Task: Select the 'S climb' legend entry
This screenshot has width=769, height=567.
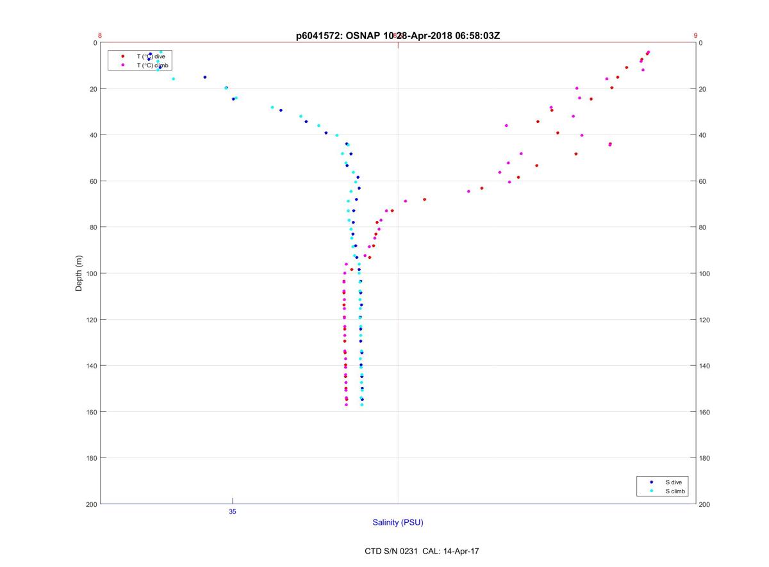Action: point(675,491)
